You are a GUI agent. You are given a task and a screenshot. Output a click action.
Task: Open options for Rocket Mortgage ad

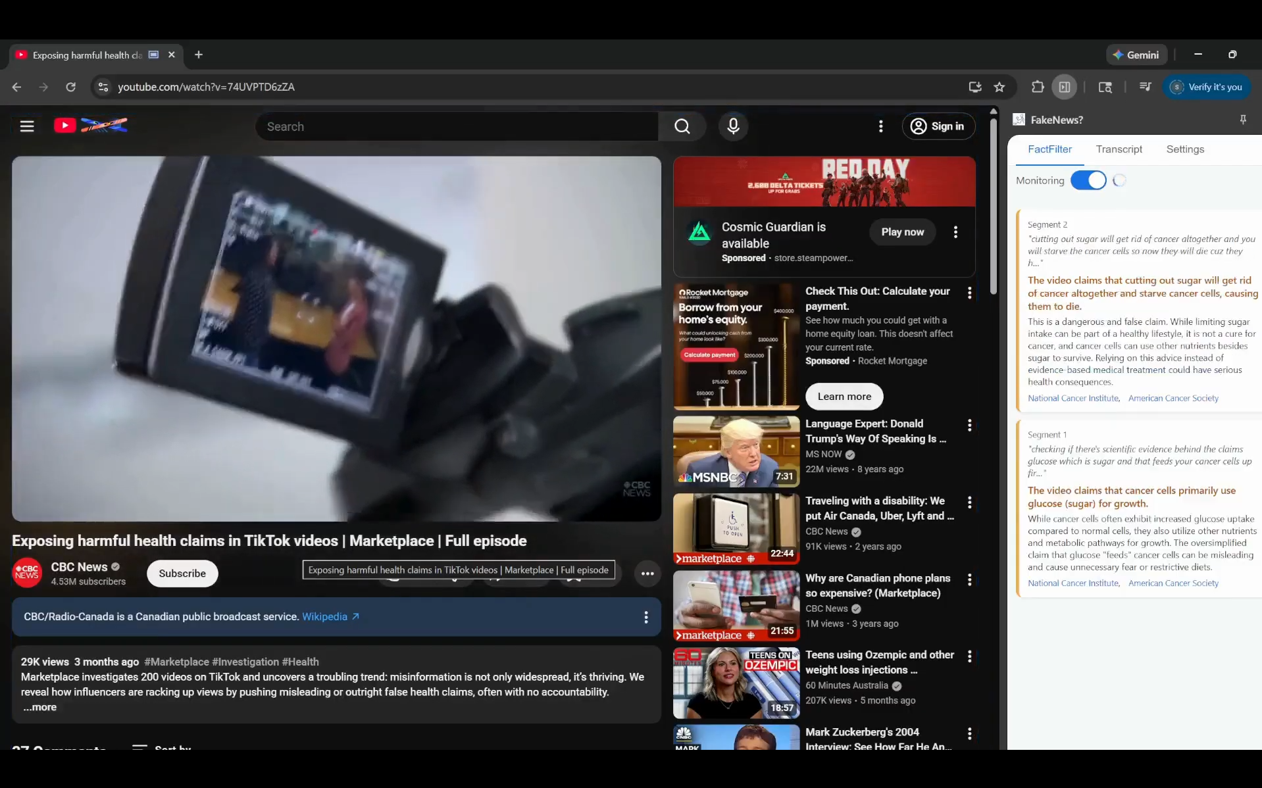coord(969,293)
